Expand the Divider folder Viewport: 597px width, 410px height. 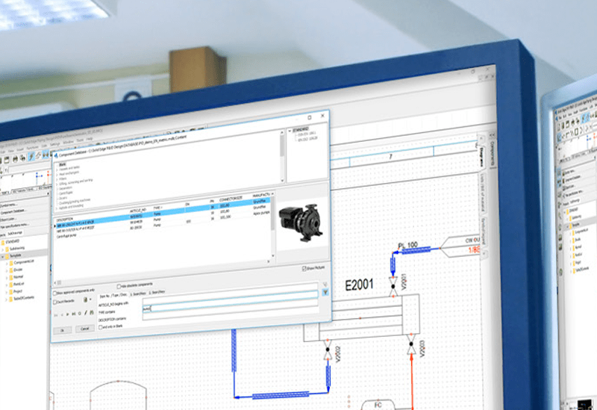point(7,270)
